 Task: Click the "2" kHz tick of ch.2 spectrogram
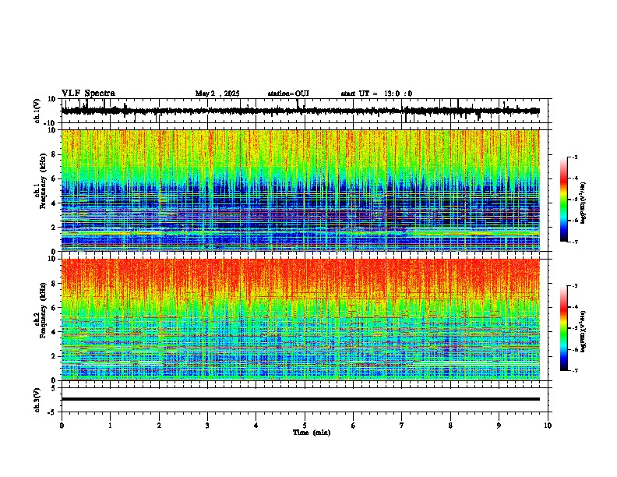[54, 356]
